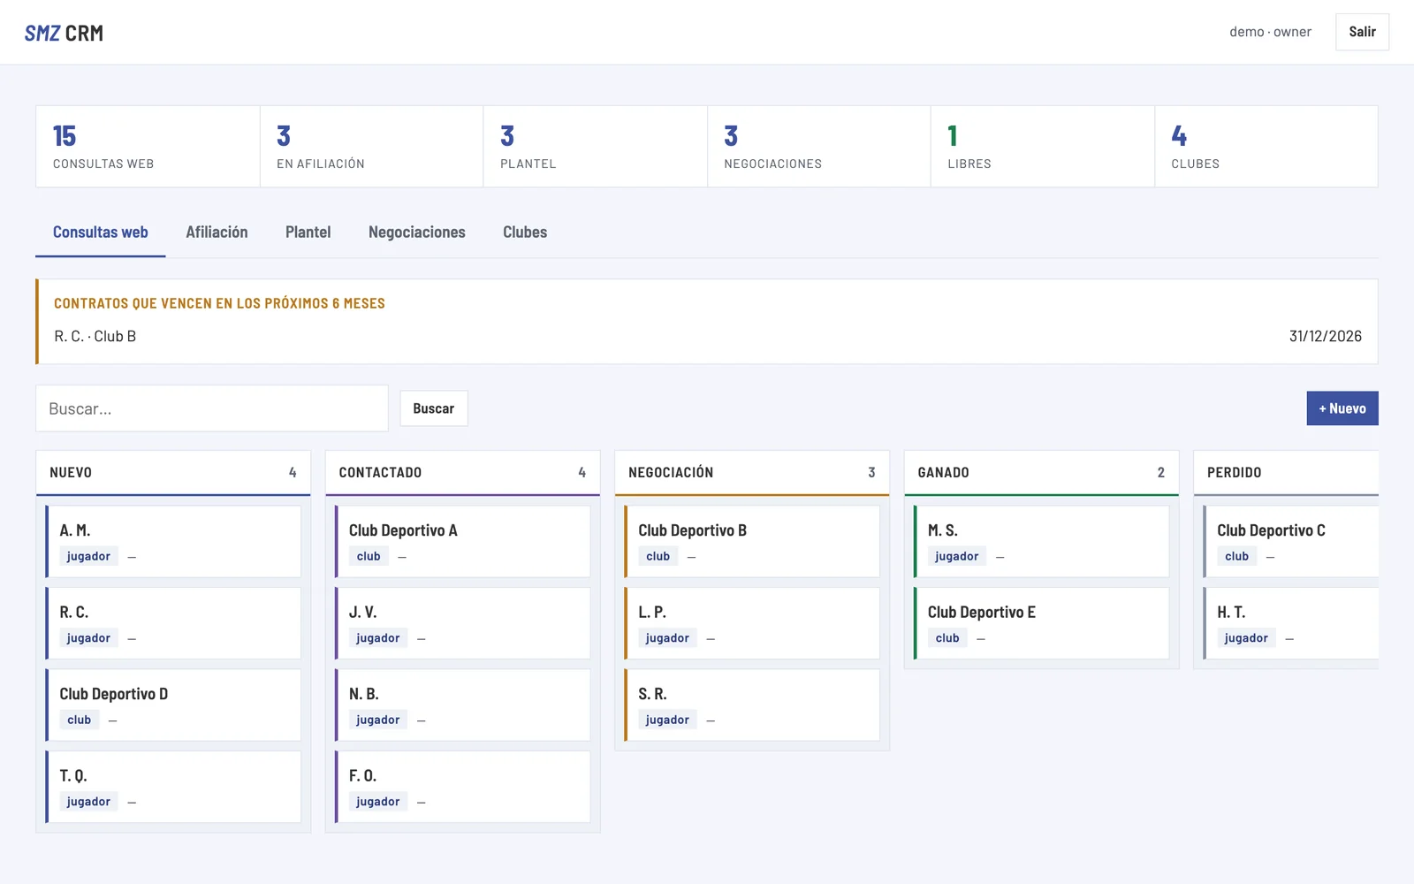
Task: Click the club tag on Club Deportivo D
Action: (x=79, y=720)
